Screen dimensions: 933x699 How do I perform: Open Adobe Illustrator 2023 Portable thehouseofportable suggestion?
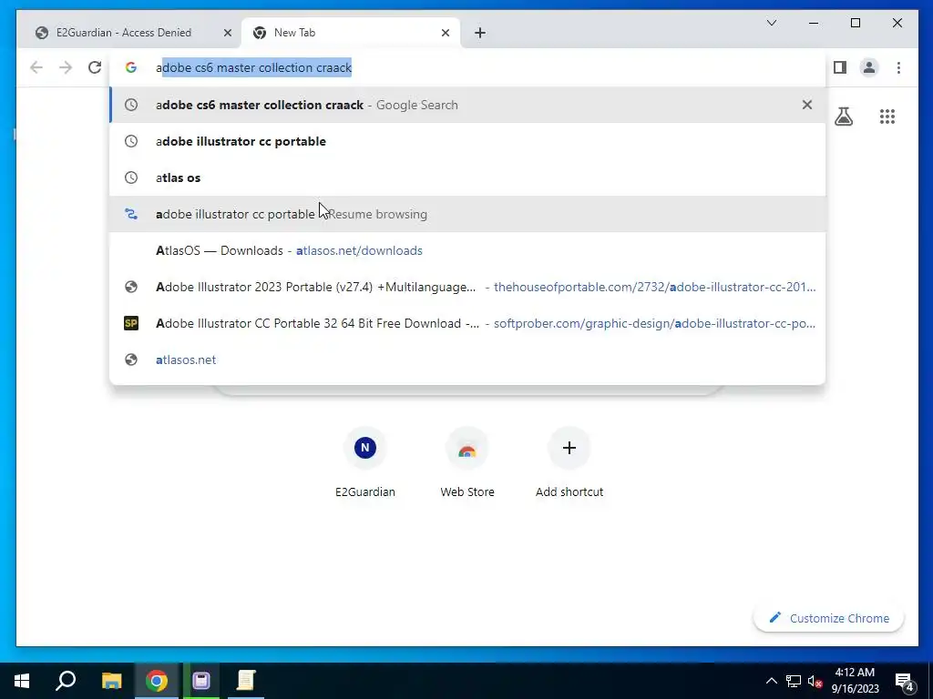[467, 287]
